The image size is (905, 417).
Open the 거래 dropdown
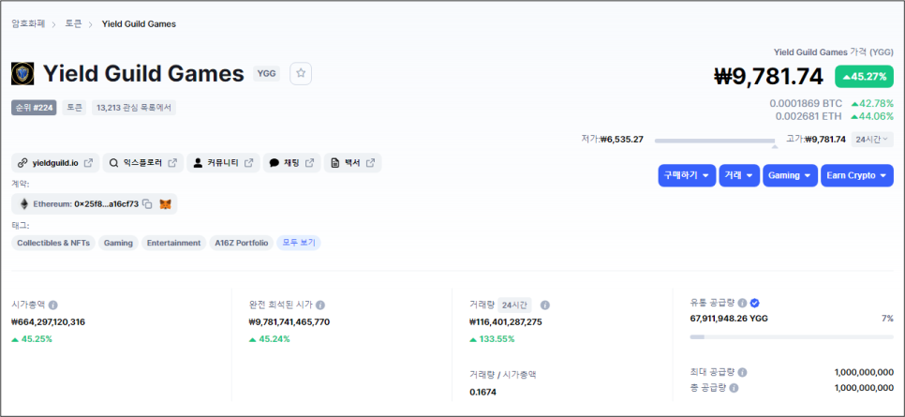click(x=739, y=175)
